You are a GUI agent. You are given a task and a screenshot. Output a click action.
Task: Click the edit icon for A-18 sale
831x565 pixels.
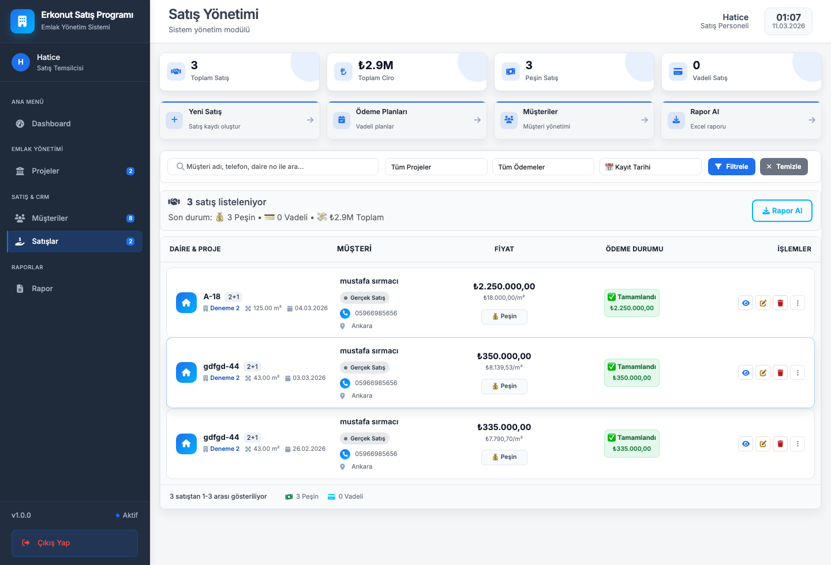click(x=763, y=303)
